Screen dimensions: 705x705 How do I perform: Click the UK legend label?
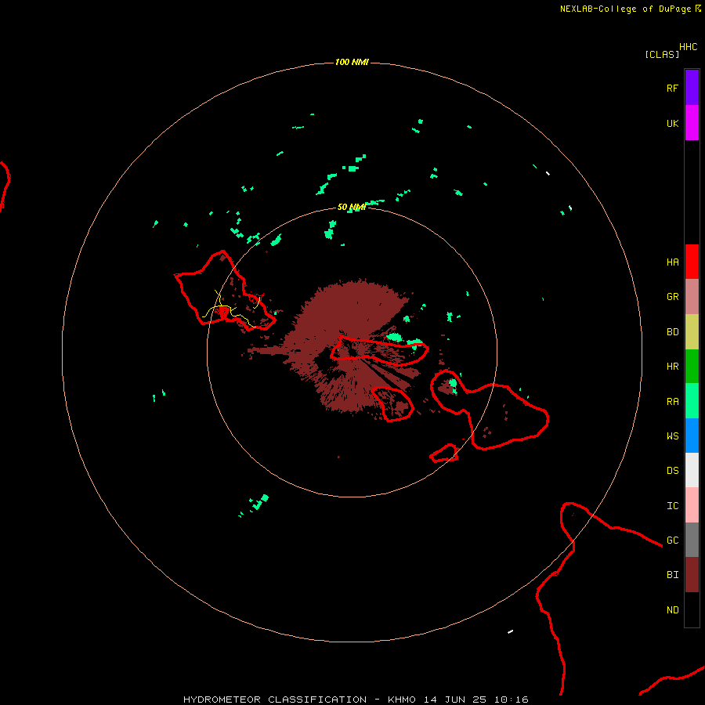pos(672,123)
